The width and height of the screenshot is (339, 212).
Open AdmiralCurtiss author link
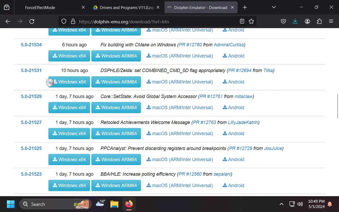229,45
